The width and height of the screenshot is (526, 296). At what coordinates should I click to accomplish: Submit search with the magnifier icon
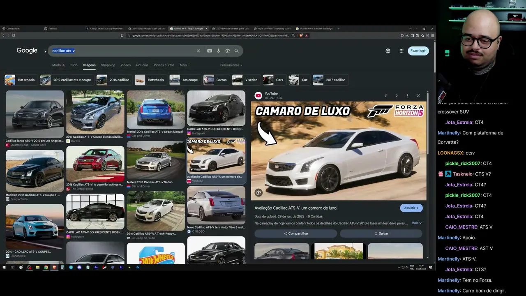[x=236, y=51]
